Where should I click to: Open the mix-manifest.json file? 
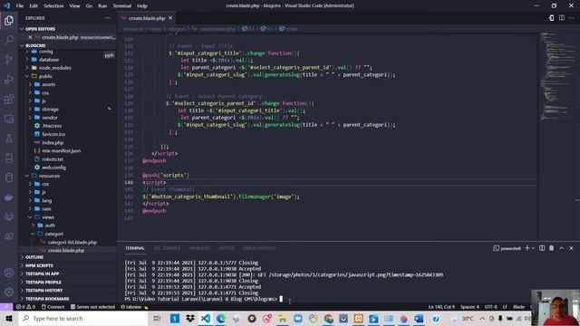[61, 151]
